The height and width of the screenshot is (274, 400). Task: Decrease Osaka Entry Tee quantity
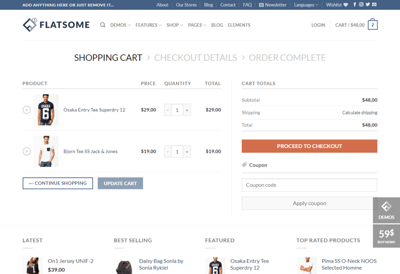coord(168,110)
